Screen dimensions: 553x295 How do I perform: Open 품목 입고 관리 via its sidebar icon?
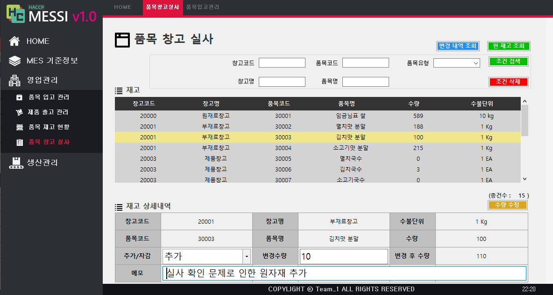[19, 98]
